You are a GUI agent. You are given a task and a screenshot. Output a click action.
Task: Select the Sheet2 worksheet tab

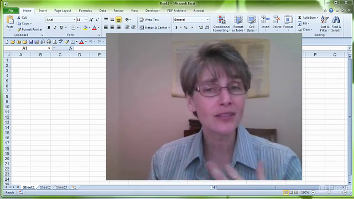tap(45, 187)
